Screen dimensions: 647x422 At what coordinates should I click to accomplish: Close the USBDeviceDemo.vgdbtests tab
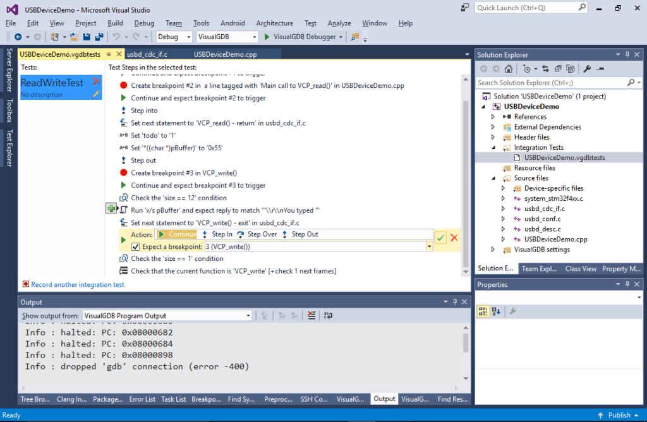[x=119, y=54]
